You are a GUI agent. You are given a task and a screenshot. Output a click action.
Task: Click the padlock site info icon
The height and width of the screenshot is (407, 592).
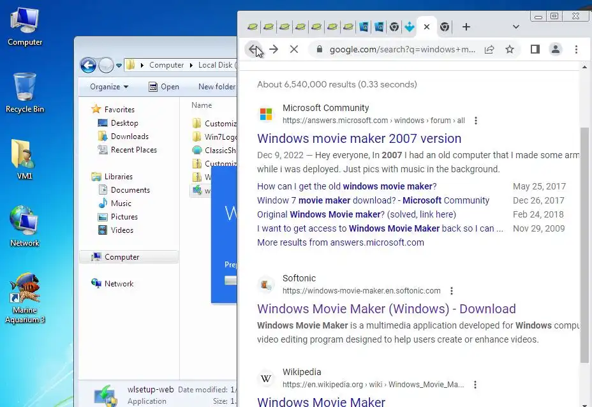coord(320,50)
